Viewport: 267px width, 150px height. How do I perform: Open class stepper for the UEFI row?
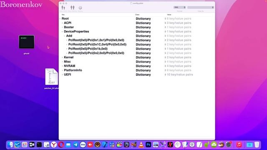coord(165,75)
